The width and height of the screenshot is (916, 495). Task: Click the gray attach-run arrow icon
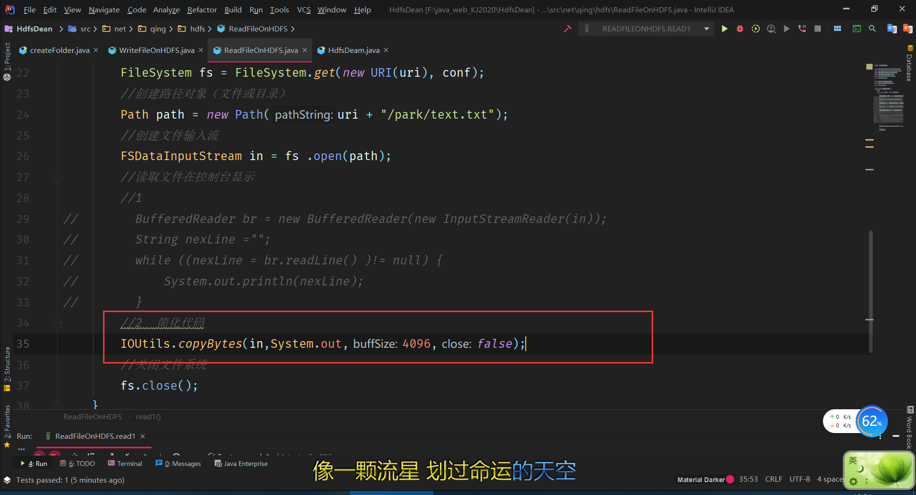(787, 29)
